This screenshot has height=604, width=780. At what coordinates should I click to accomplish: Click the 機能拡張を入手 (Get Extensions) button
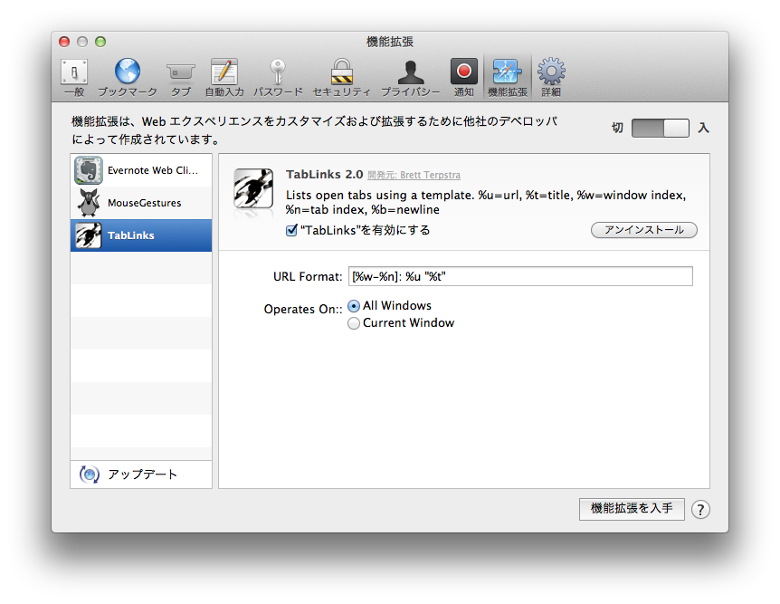(632, 508)
